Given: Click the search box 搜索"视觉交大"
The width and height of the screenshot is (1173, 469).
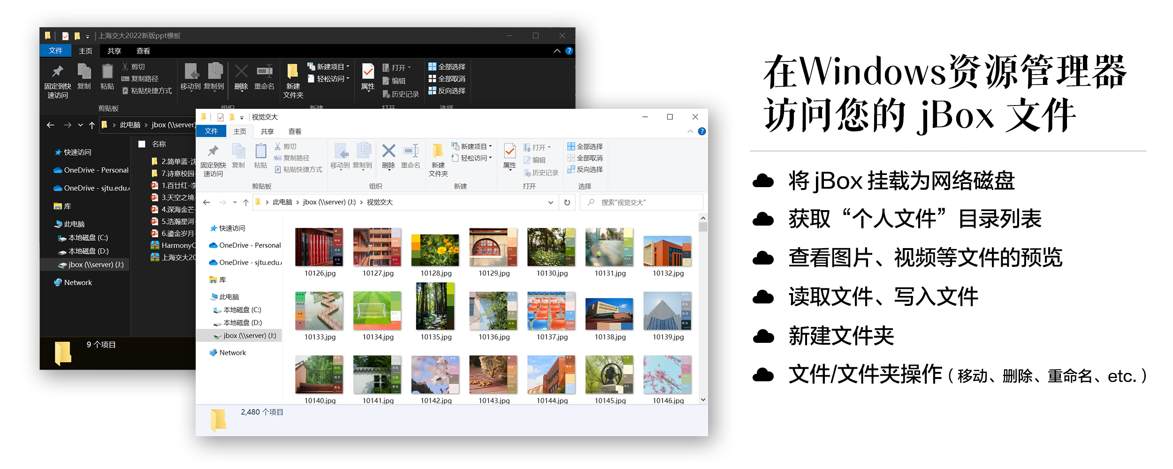Looking at the screenshot, I should tap(641, 202).
